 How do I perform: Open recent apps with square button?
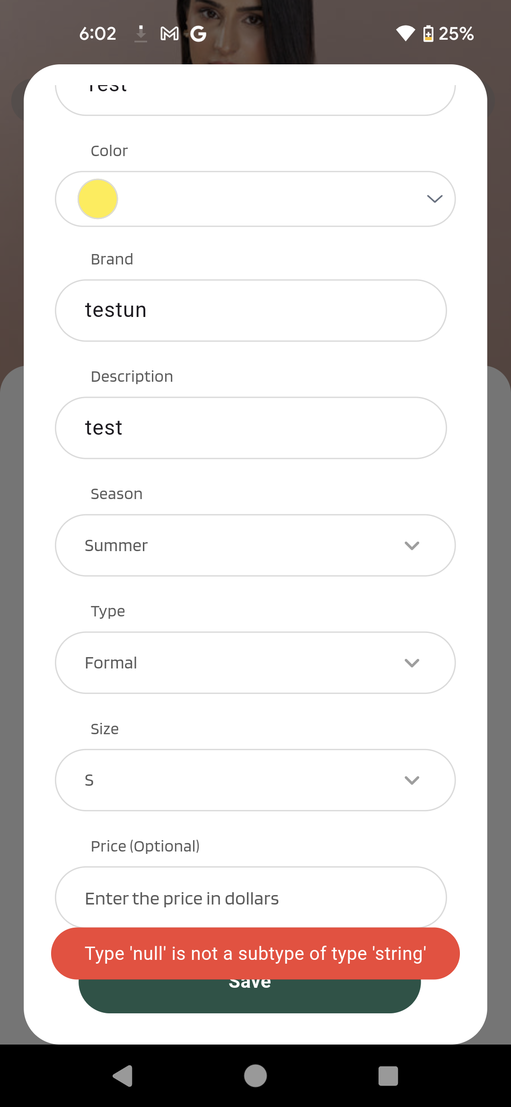tap(388, 1076)
